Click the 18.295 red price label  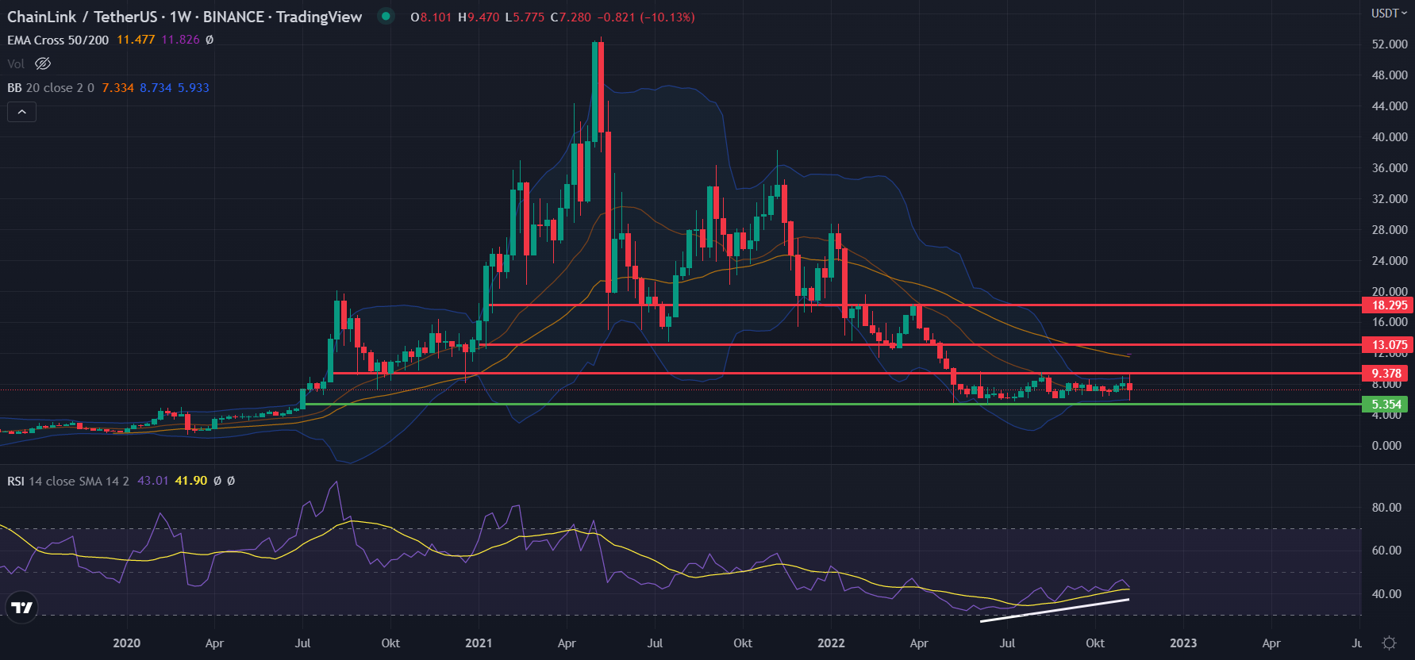pyautogui.click(x=1387, y=305)
